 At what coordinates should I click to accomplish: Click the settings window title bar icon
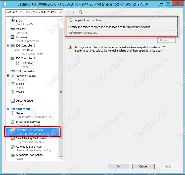(x=5, y=4)
